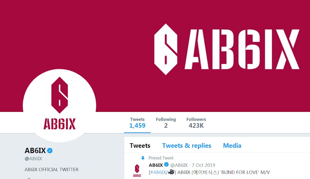Click the AB6IX wordmark in the header banner

(242, 49)
